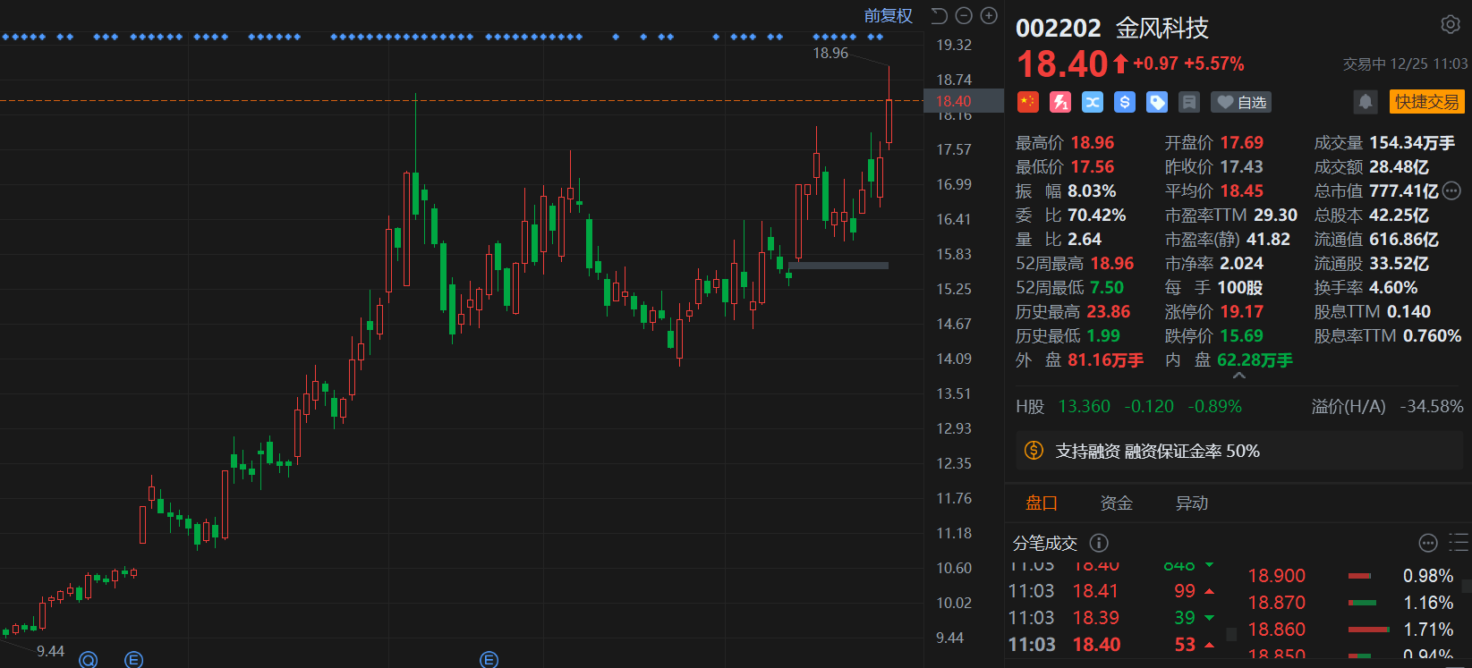The height and width of the screenshot is (668, 1472).
Task: Switch to 异动 tab
Action: 1191,503
